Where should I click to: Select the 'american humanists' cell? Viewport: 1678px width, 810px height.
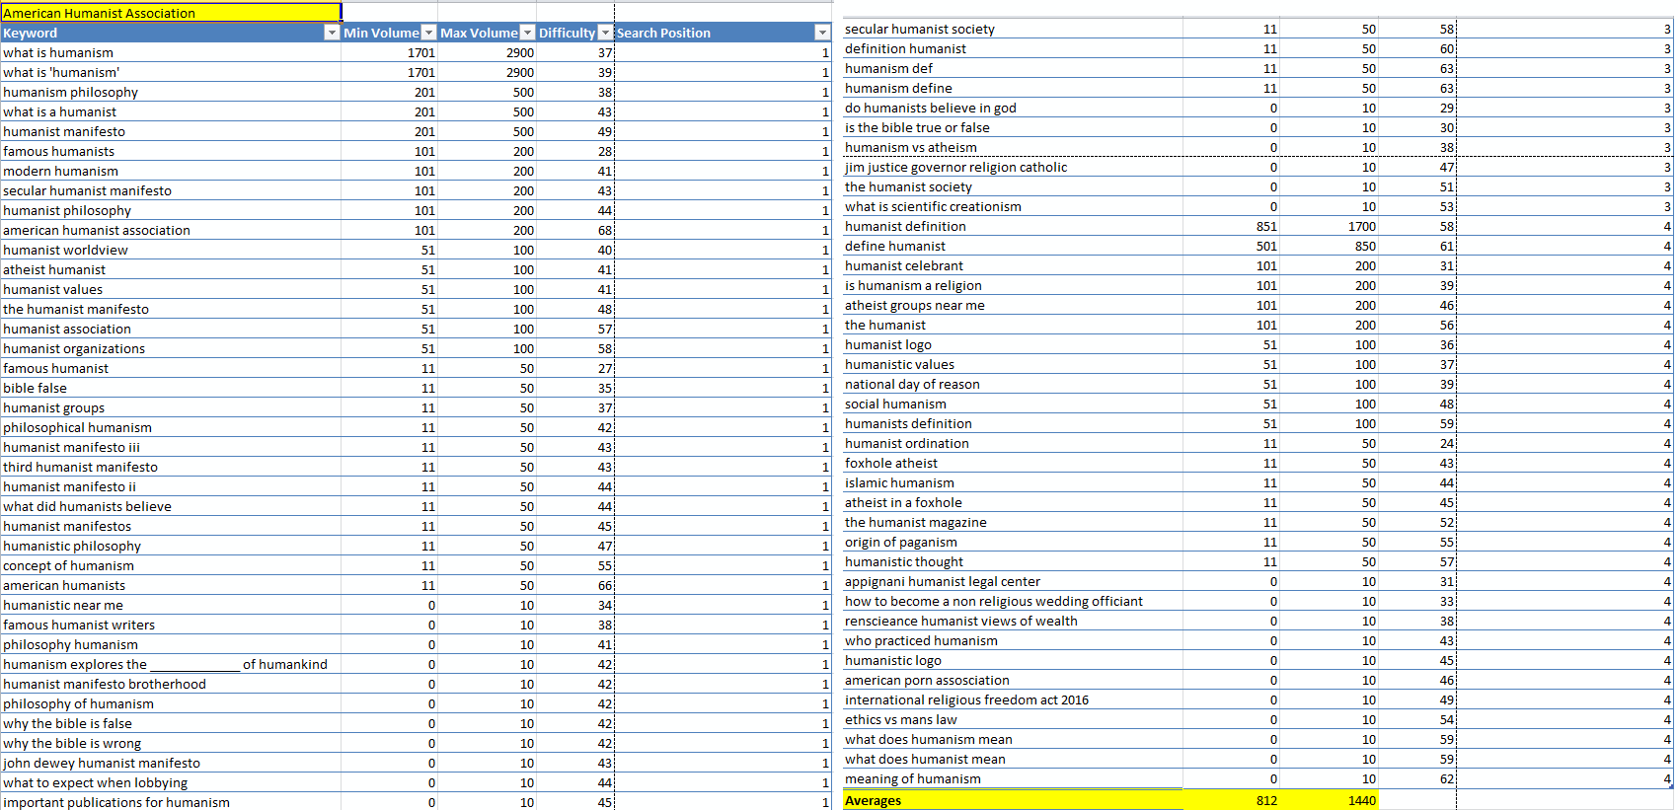click(171, 585)
